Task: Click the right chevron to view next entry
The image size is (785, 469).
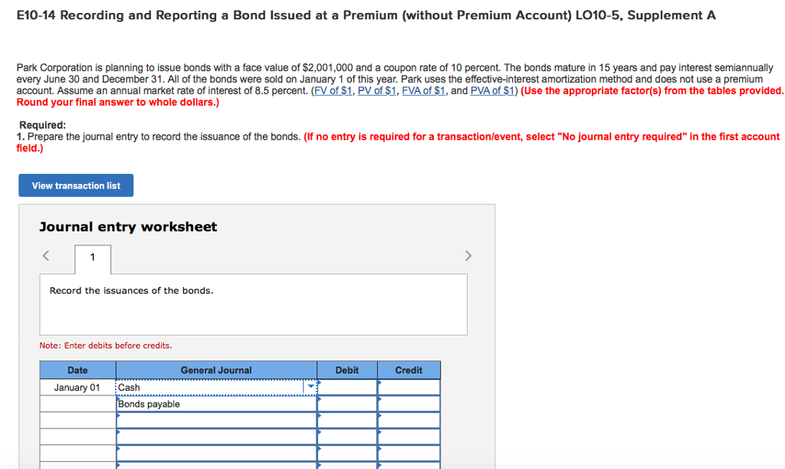Action: click(x=468, y=255)
